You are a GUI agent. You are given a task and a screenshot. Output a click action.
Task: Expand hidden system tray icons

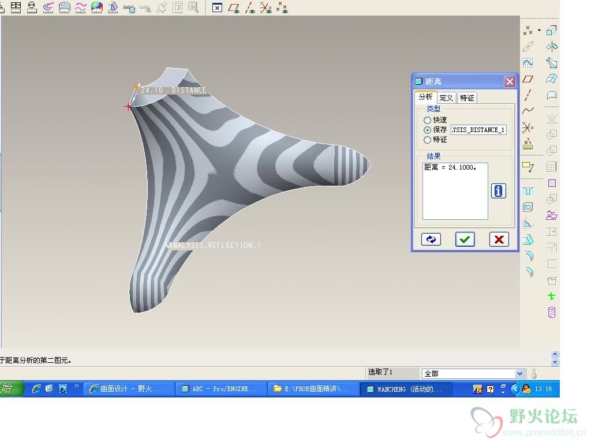(515, 389)
